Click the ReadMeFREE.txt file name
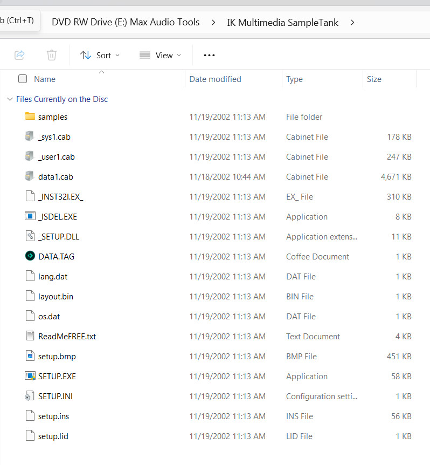The width and height of the screenshot is (430, 465). coord(67,336)
